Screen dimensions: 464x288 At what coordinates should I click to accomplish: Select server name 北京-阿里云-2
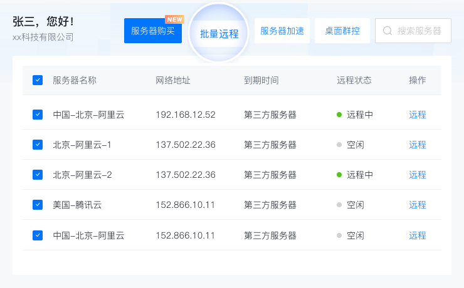82,175
